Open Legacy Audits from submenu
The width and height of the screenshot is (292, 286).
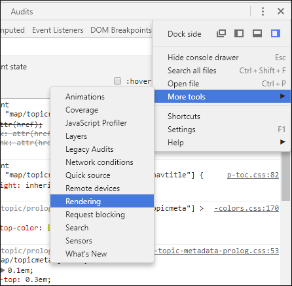pos(102,149)
